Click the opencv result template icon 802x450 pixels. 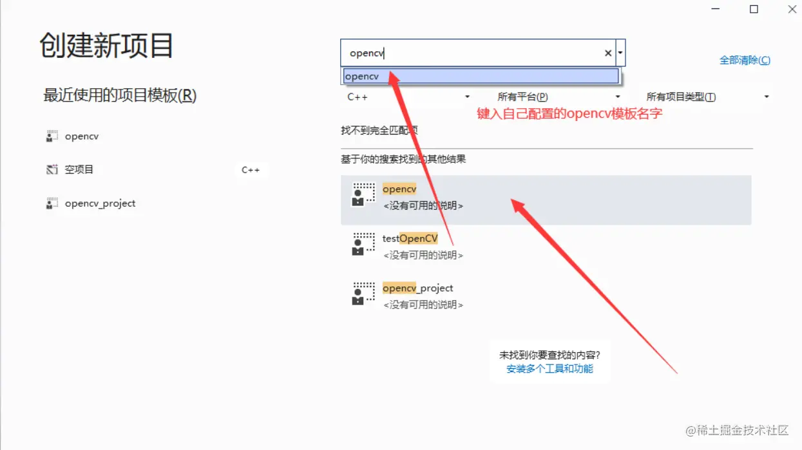pyautogui.click(x=363, y=194)
